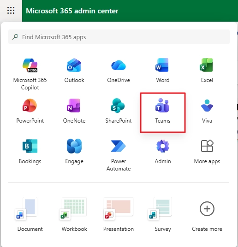Click the Find Microsoft 365 apps search box
Image resolution: width=238 pixels, height=247 pixels.
[119, 37]
